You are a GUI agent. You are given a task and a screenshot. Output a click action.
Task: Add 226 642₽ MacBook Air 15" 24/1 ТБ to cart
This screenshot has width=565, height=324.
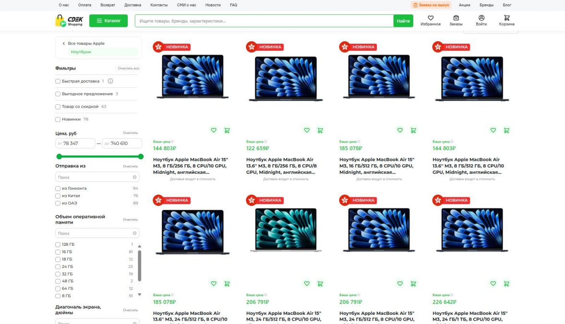506,284
